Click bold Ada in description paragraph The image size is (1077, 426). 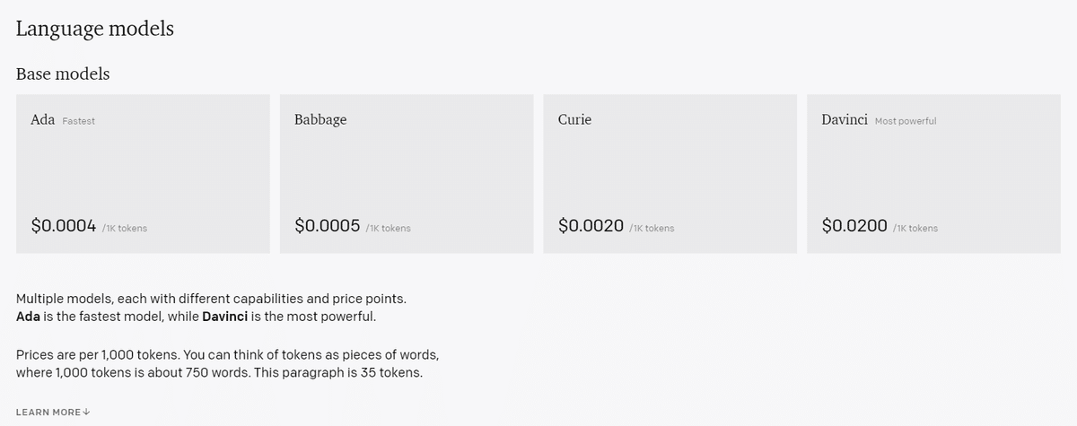(x=29, y=317)
